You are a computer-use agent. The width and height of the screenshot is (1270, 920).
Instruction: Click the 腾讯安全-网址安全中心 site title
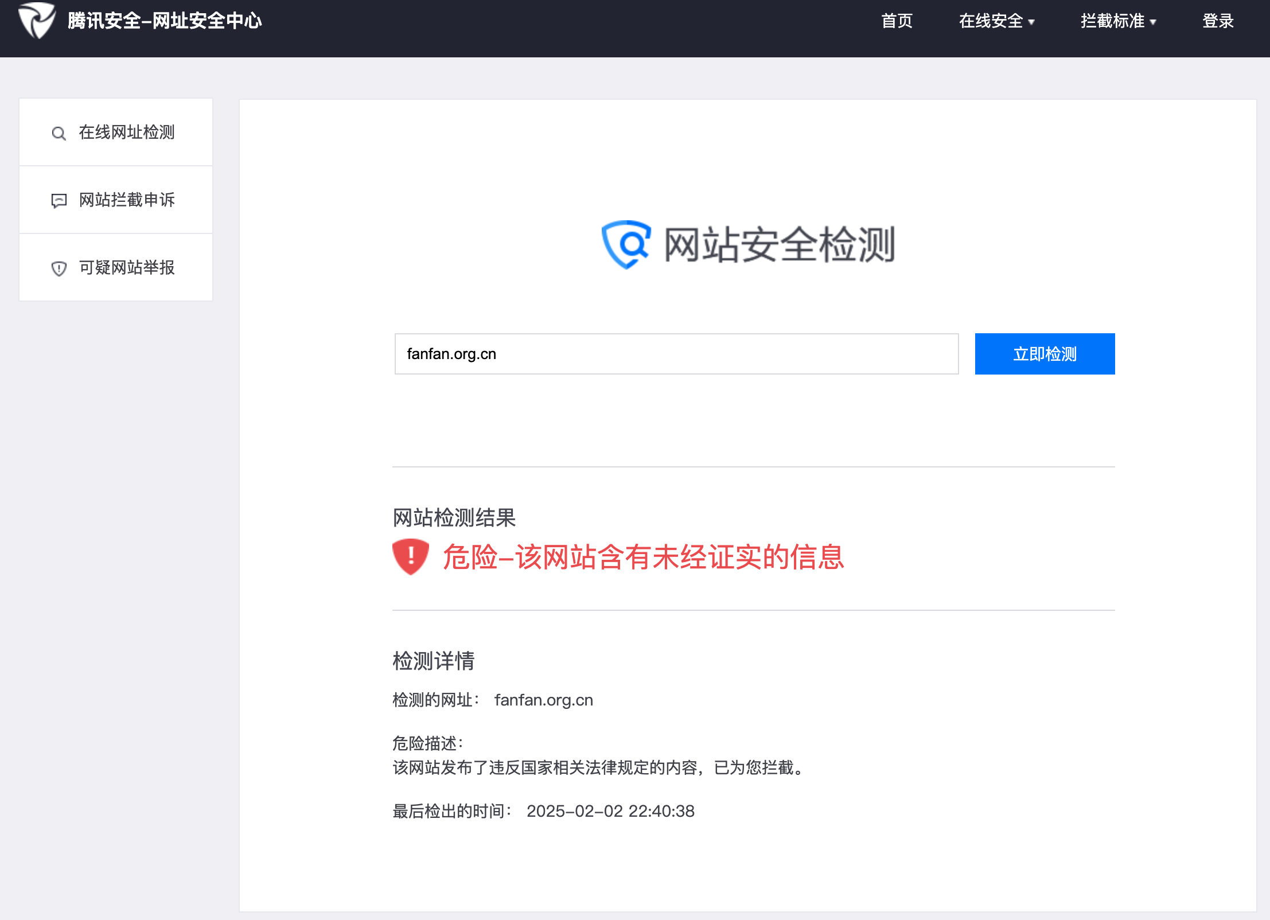[165, 21]
